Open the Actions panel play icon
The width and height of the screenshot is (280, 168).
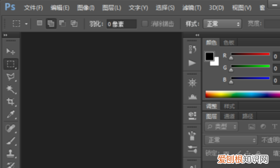click(192, 63)
